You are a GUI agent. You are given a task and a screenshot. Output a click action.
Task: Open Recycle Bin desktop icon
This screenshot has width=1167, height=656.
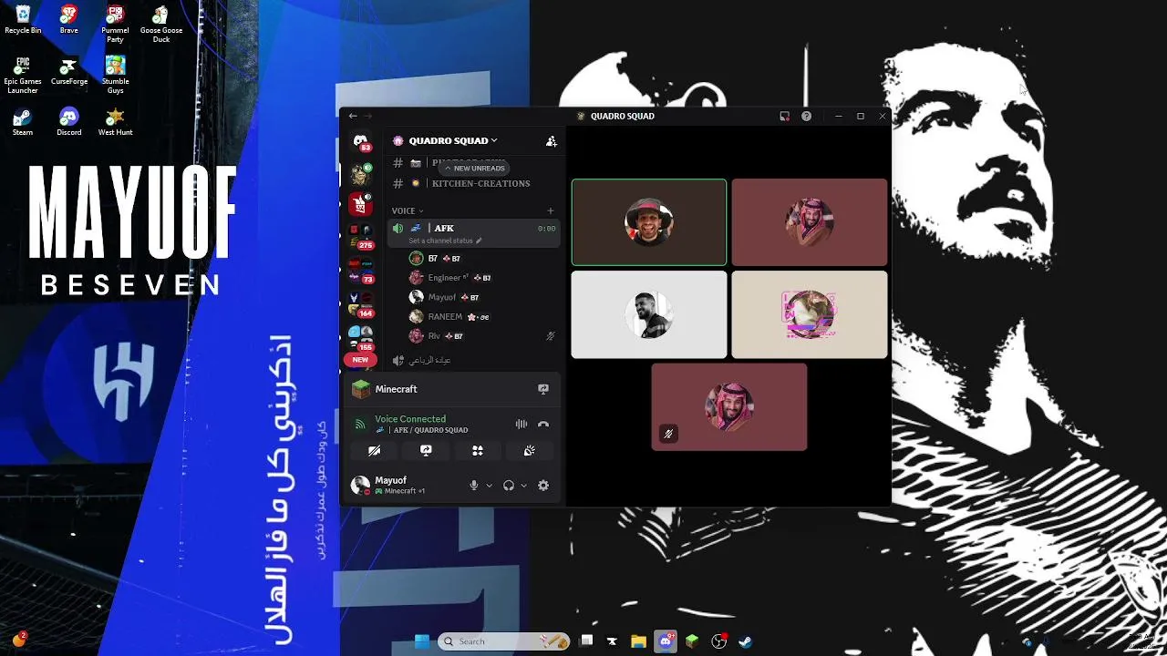pyautogui.click(x=23, y=19)
